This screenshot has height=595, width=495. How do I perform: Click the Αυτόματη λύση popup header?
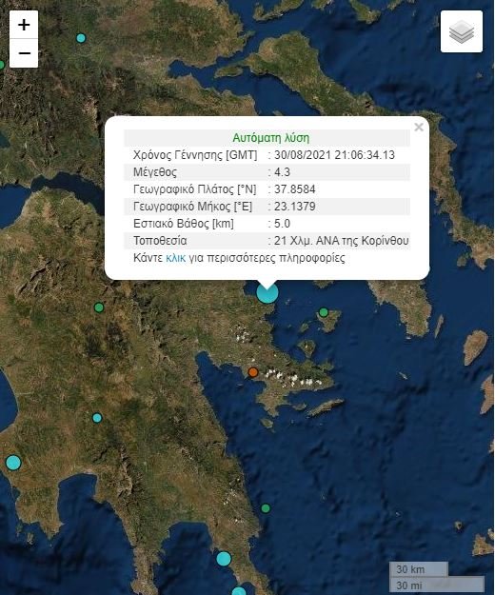coord(271,138)
